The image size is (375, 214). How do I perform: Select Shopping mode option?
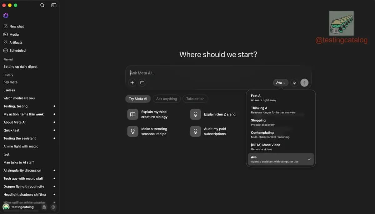click(281, 122)
